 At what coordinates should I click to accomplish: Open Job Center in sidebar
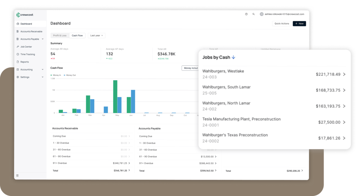point(30,47)
